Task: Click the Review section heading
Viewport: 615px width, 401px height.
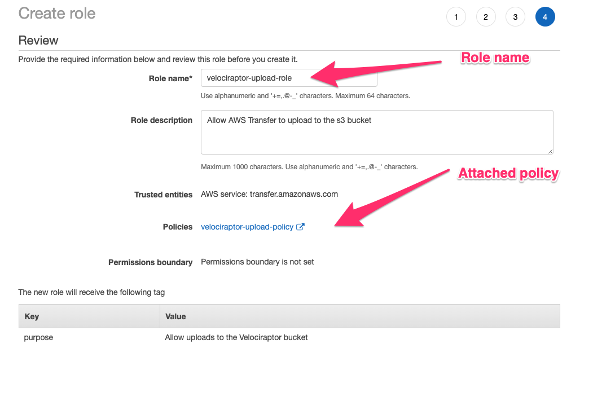Action: tap(38, 40)
